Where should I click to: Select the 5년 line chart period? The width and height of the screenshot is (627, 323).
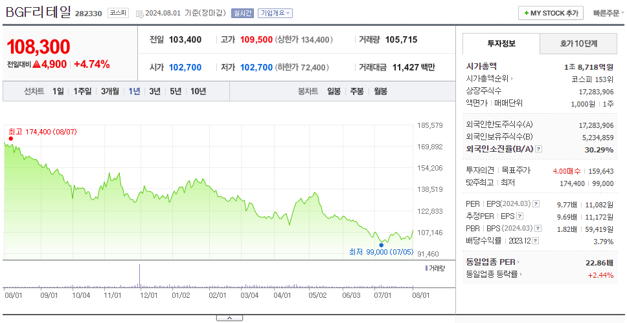(176, 91)
